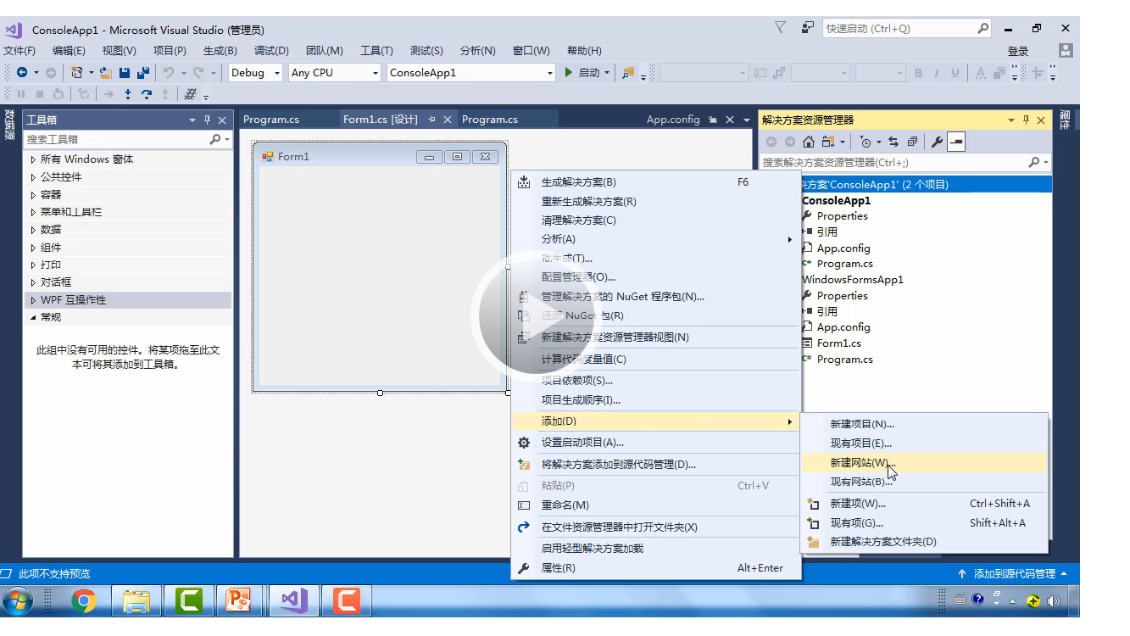Open Chrome from the taskbar
The height and width of the screenshot is (636, 1130).
(83, 601)
